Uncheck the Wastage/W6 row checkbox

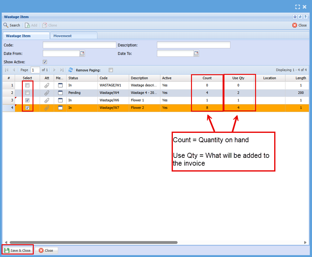pyautogui.click(x=27, y=100)
